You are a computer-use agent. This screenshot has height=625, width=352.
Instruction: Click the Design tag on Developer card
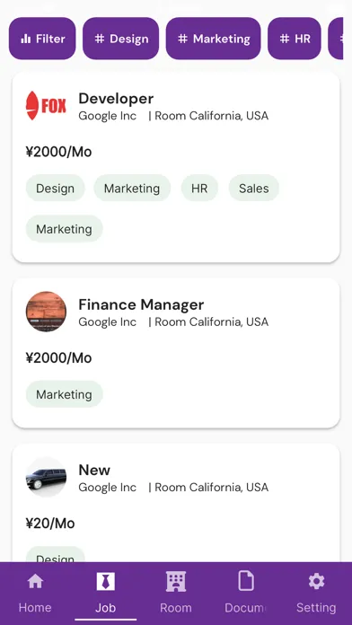(56, 189)
